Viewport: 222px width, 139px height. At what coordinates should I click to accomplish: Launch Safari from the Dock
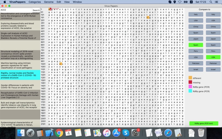168,133
